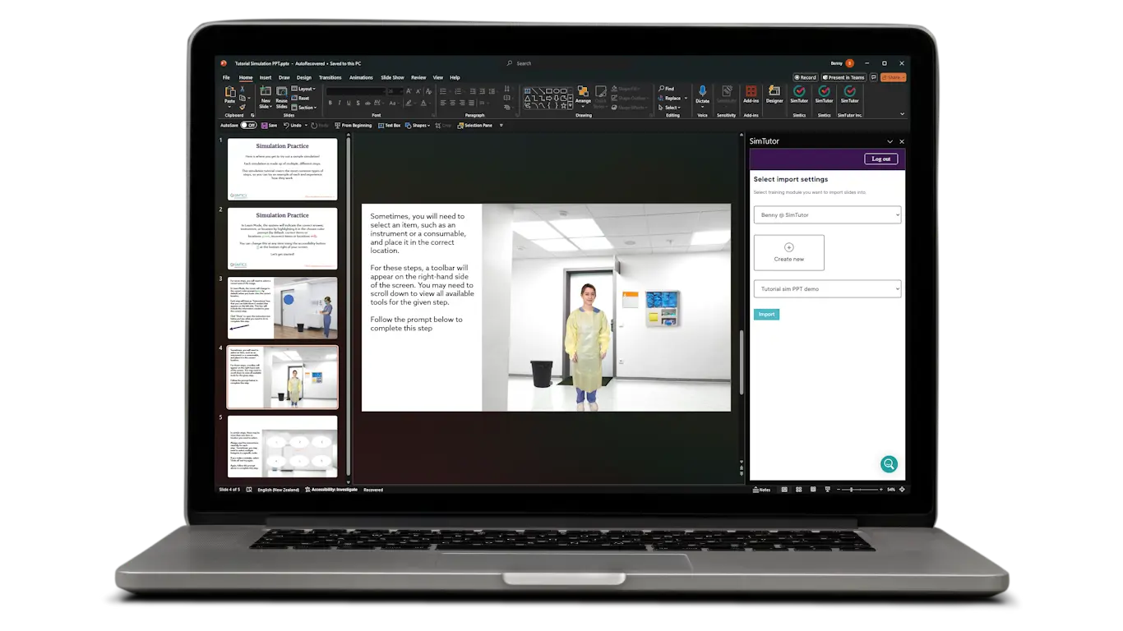Open the Tutorial sim PPT demo dropdown

tap(827, 288)
